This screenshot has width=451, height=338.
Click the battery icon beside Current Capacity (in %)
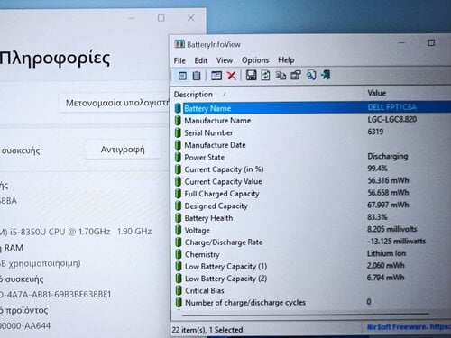[x=179, y=169]
